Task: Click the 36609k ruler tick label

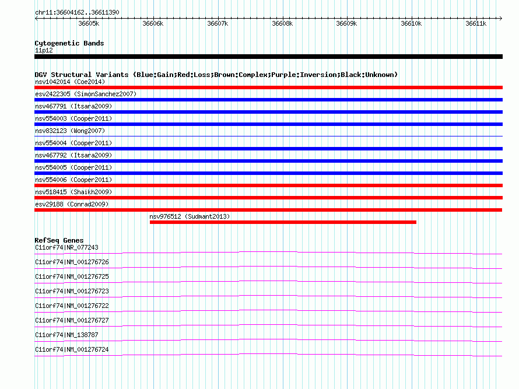Action: click(346, 23)
